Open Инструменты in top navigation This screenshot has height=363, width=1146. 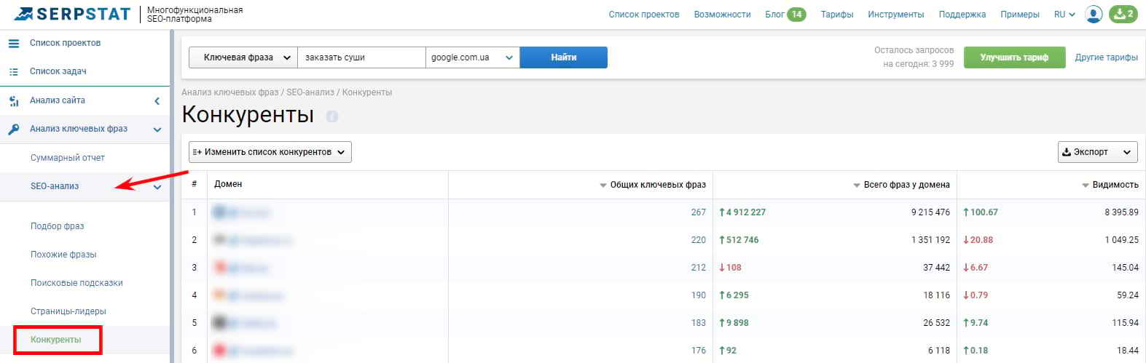[896, 15]
